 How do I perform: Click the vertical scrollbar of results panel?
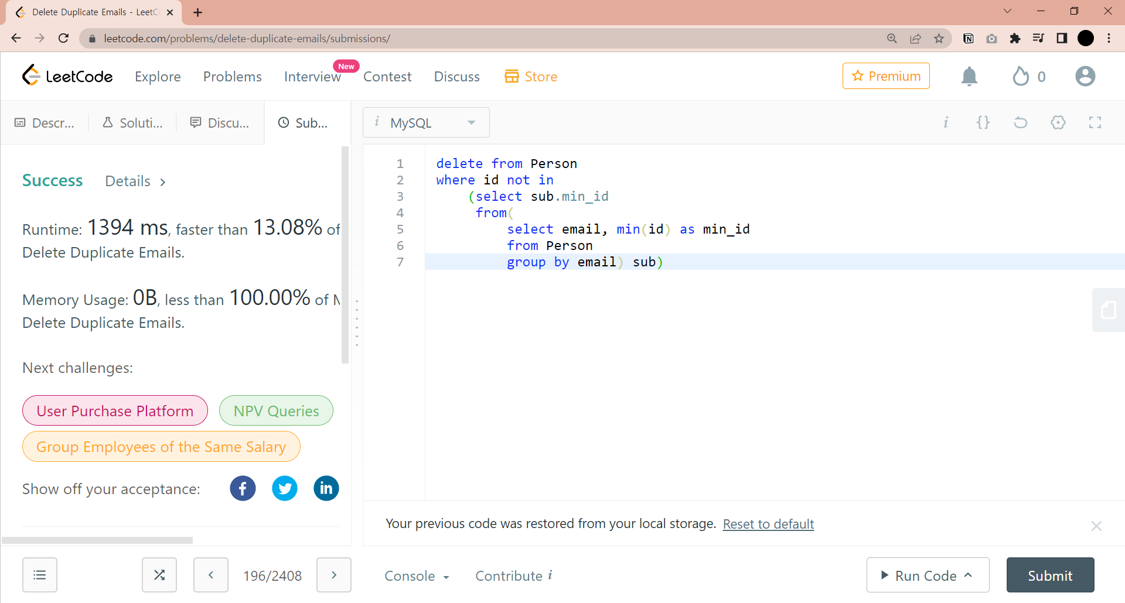[x=345, y=255]
